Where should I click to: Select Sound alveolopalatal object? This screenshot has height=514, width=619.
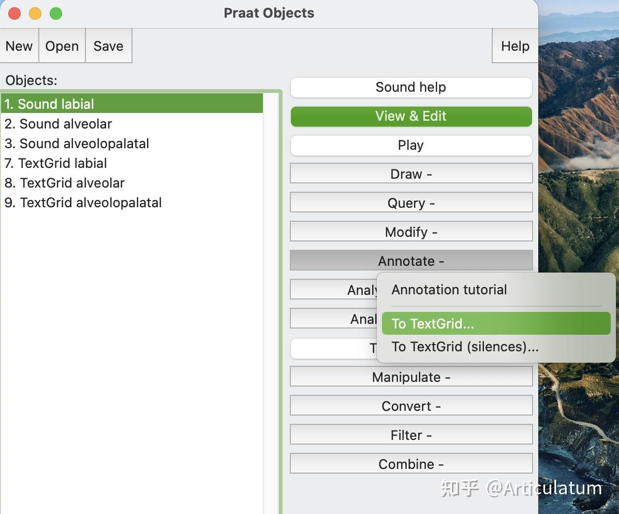(x=77, y=144)
